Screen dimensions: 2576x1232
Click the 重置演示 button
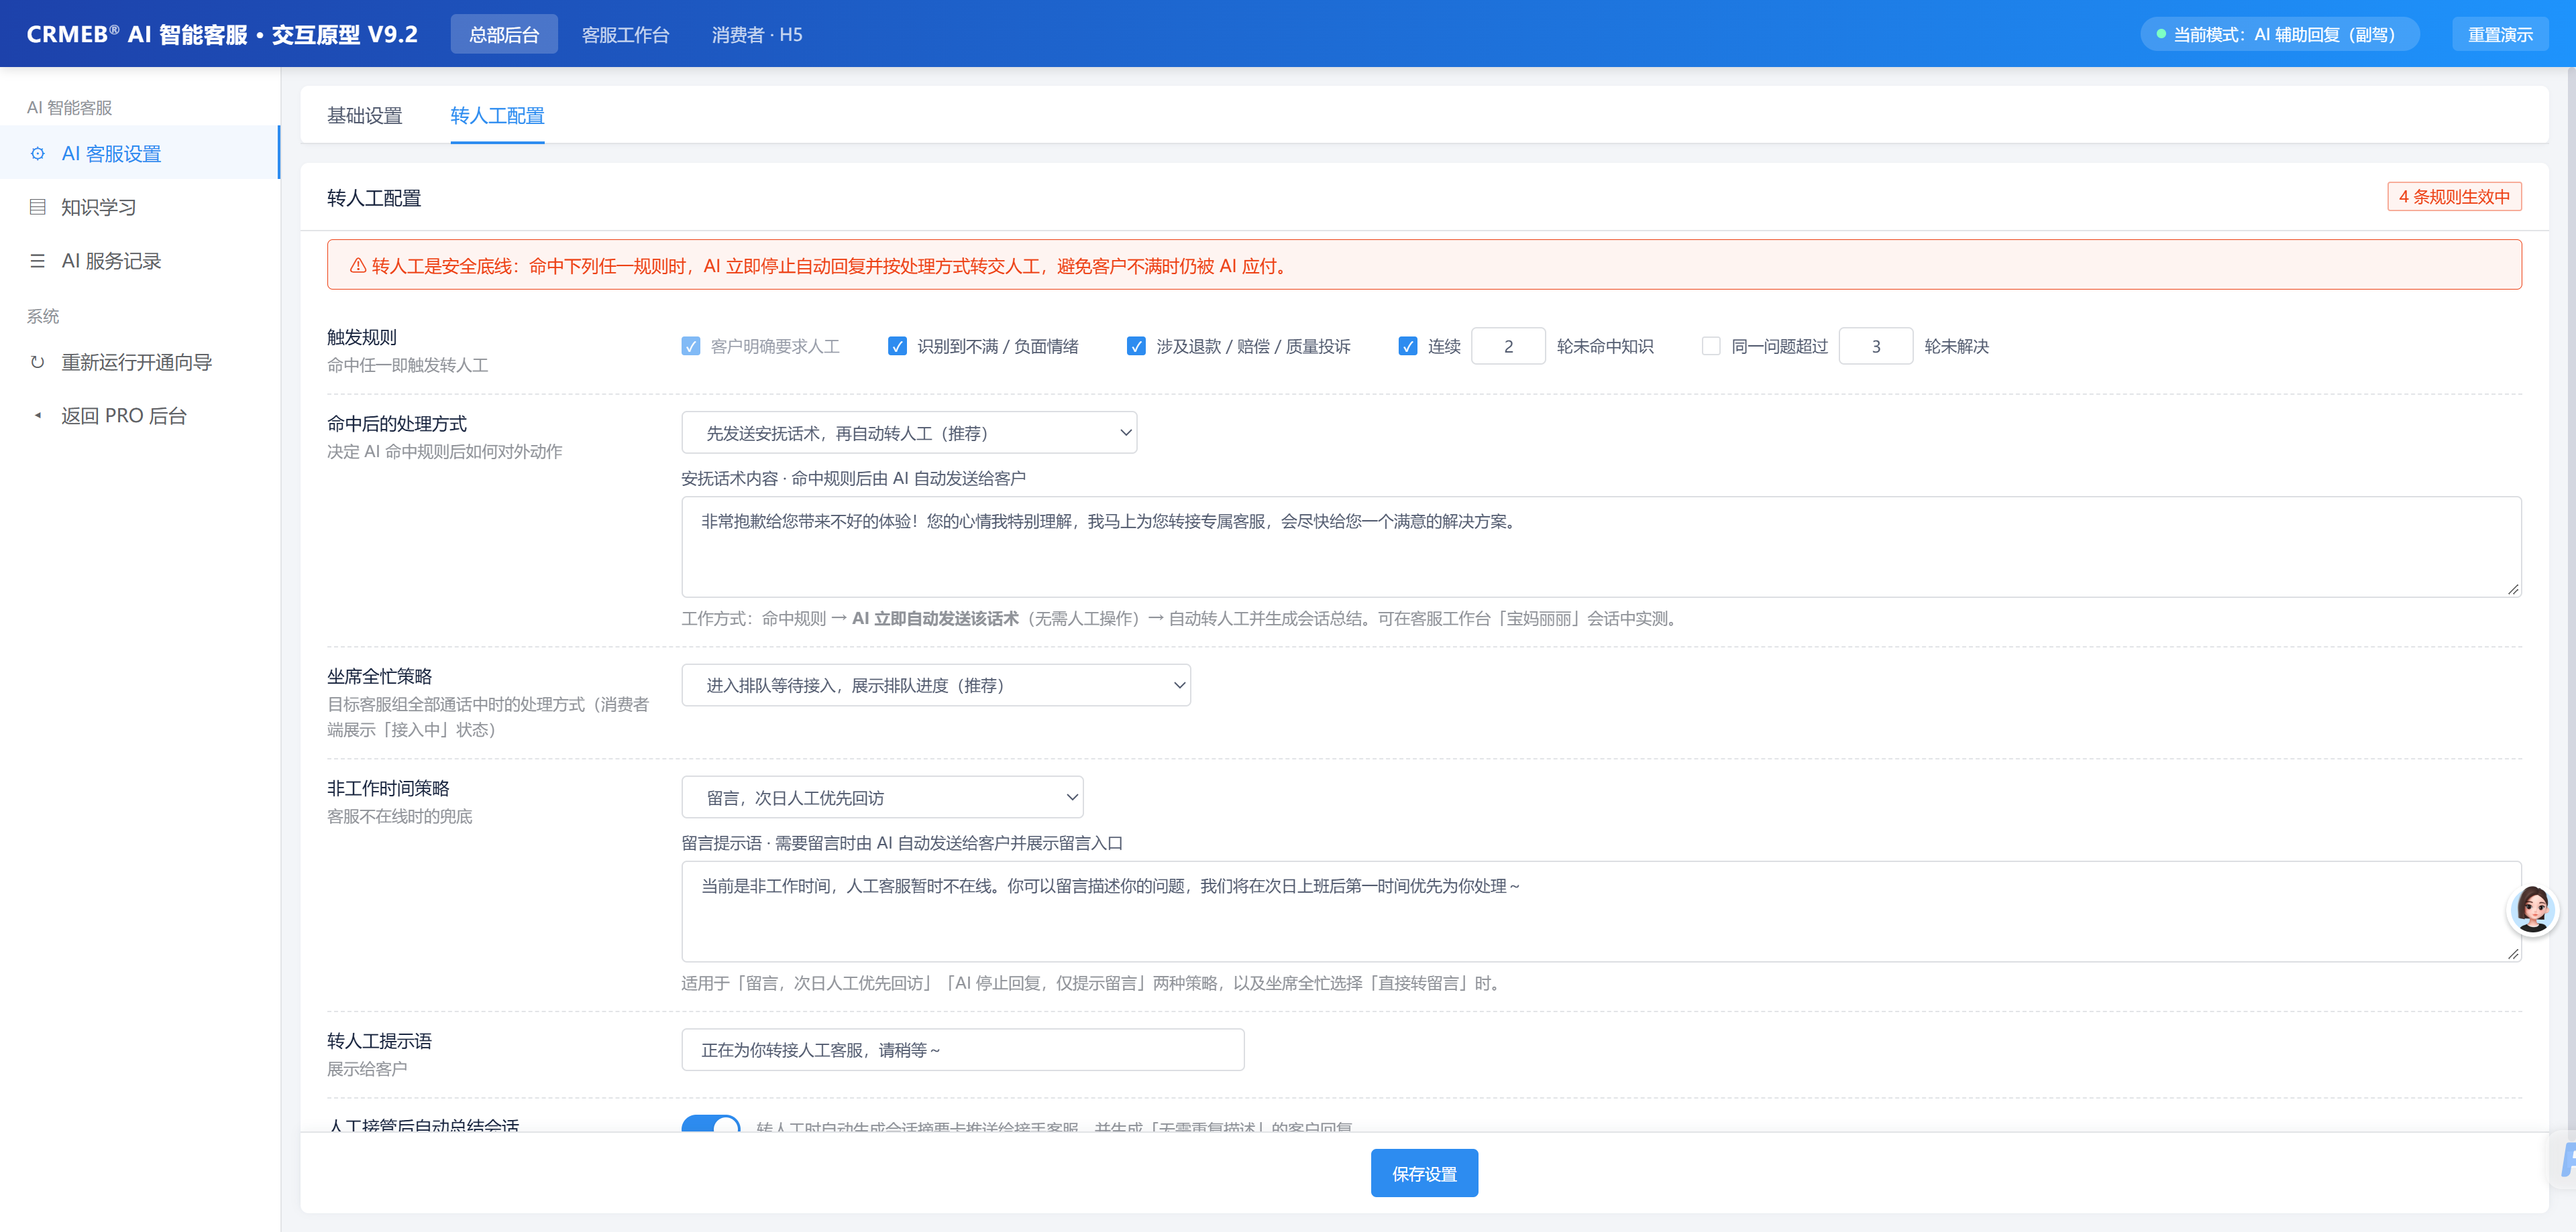click(2500, 34)
